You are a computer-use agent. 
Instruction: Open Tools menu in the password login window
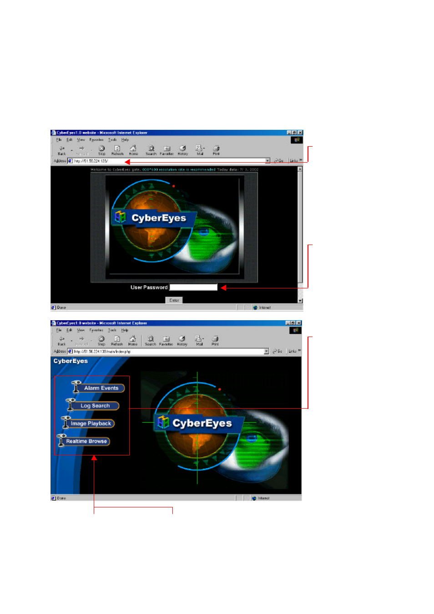(x=112, y=140)
